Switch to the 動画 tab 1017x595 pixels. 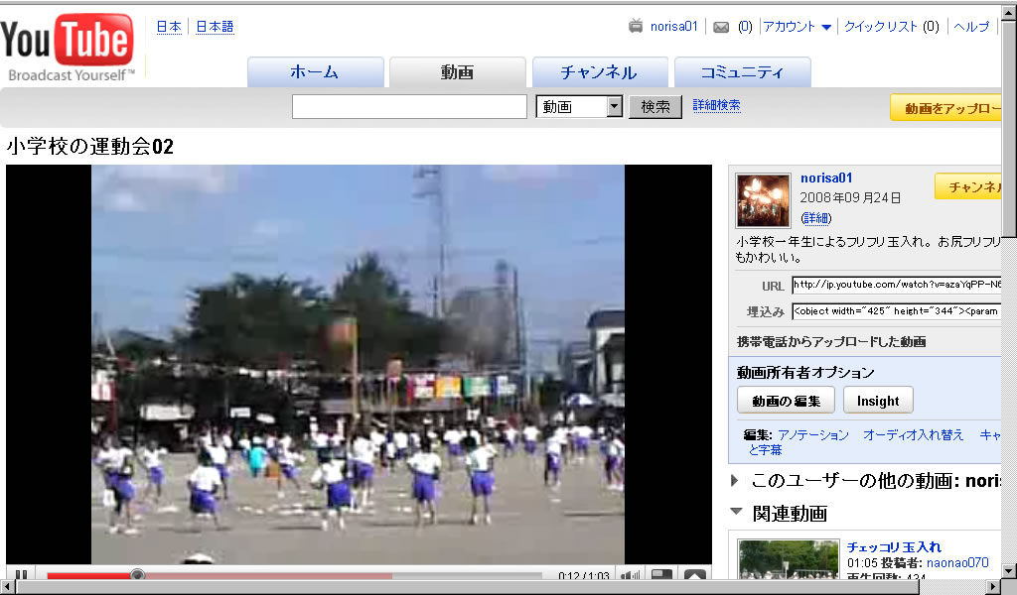[x=457, y=71]
